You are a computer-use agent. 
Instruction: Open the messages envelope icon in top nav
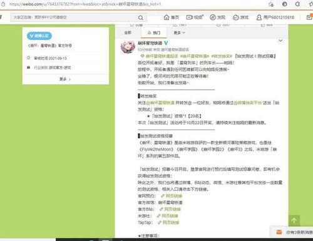point(309,17)
